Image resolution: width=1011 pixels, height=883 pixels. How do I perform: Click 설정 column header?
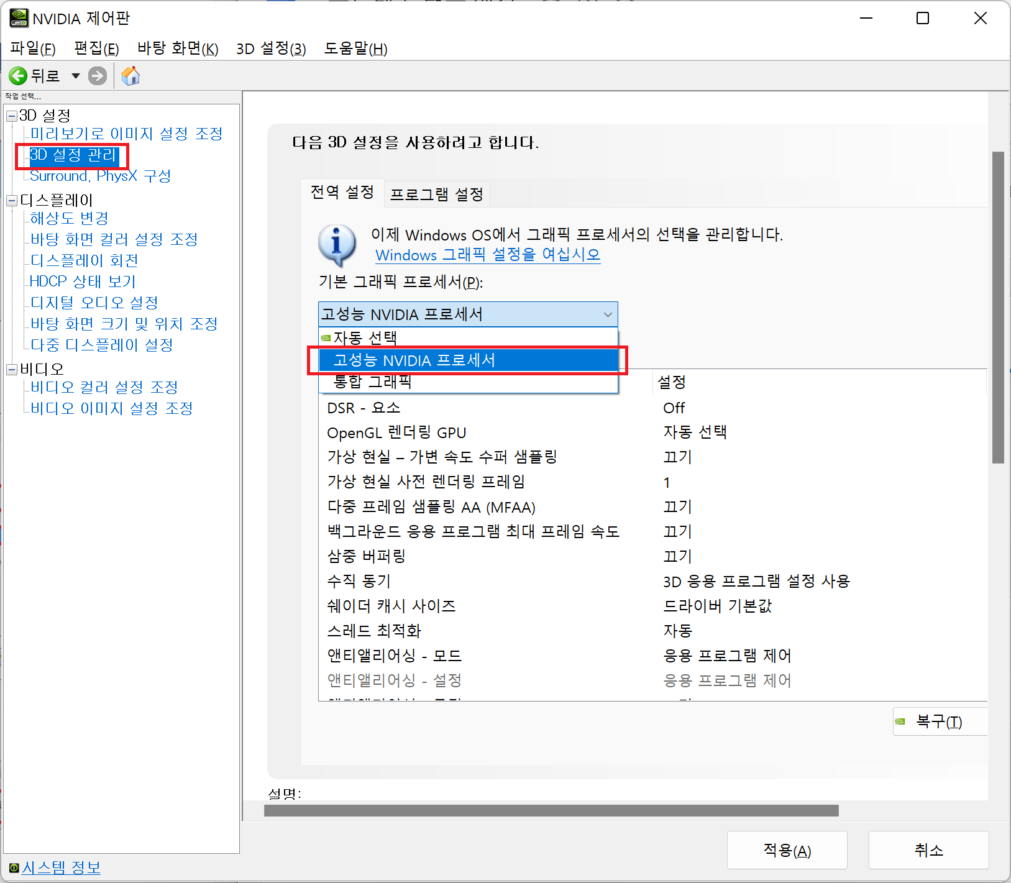pyautogui.click(x=820, y=382)
